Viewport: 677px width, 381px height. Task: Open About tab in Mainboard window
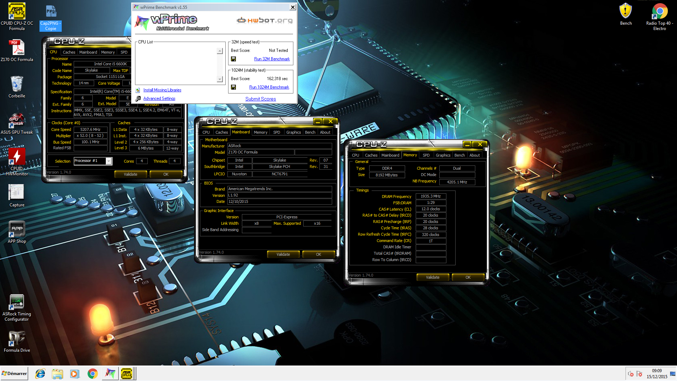pos(325,132)
